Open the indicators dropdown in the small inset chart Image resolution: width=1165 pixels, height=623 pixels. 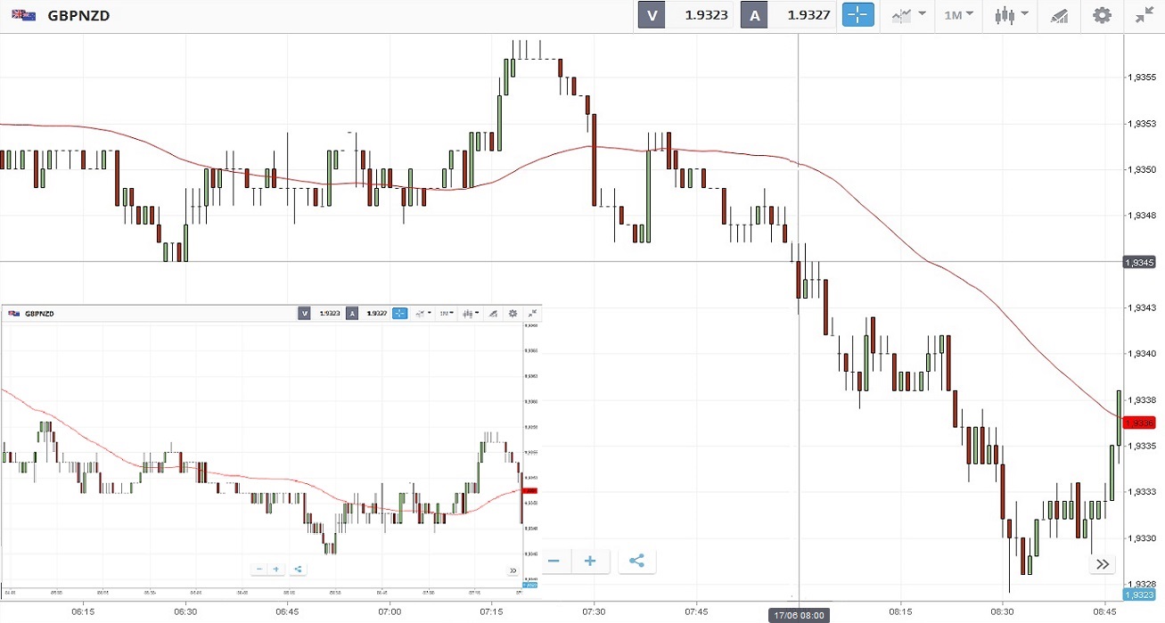click(423, 314)
